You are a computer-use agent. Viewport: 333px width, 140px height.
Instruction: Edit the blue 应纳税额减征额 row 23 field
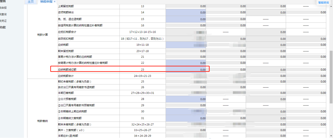point(186,69)
